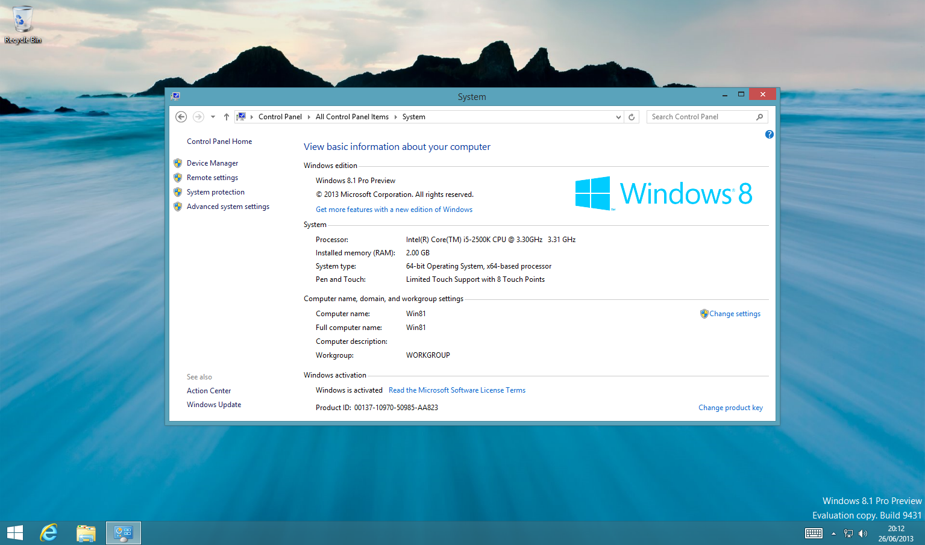Open Advanced system settings
This screenshot has width=925, height=545.
(x=228, y=206)
